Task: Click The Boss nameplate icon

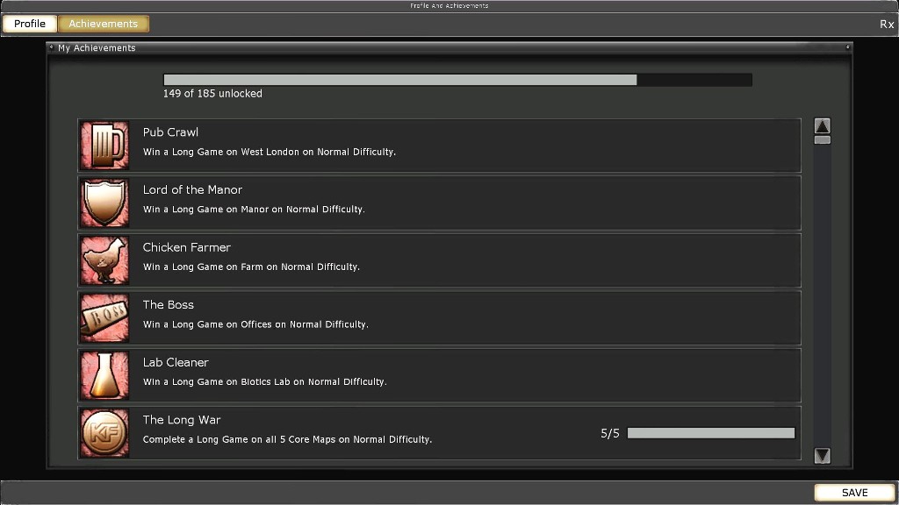Action: (x=104, y=318)
